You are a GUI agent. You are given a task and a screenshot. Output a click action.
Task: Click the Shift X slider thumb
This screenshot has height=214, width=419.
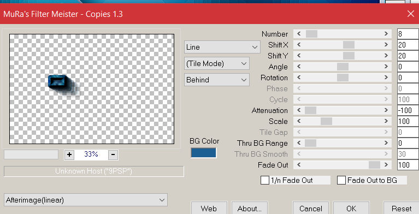(x=349, y=45)
